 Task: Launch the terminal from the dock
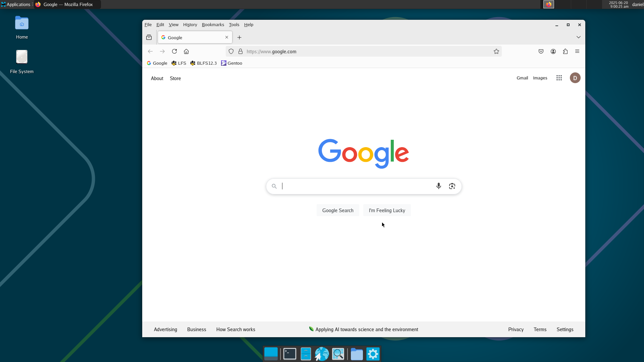point(290,354)
